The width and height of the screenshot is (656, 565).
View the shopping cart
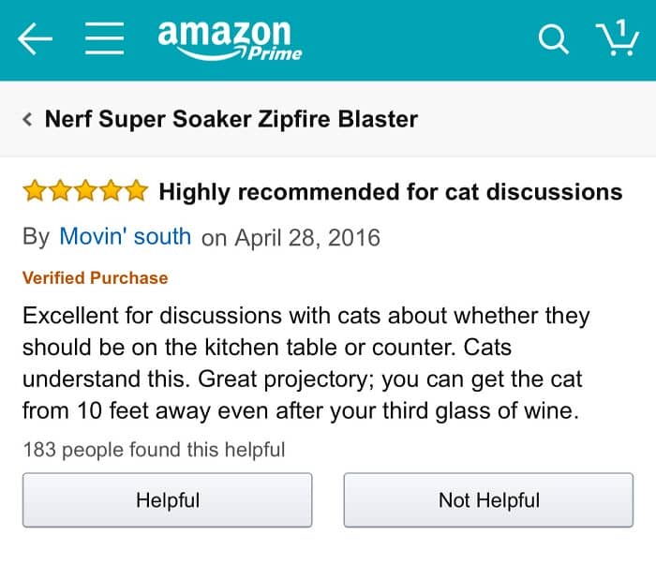coord(617,39)
